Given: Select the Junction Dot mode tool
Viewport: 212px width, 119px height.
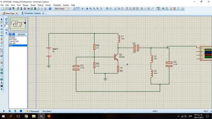Looking at the screenshot, I should [2, 26].
